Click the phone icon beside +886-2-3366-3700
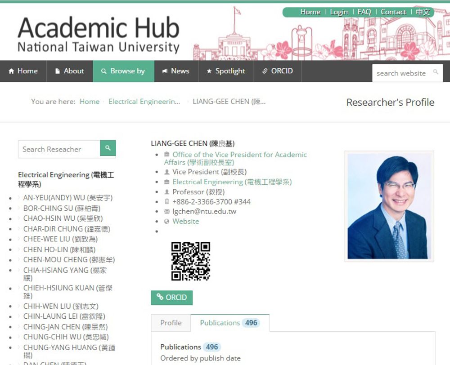Screen dimensions: 450x365 167,201
